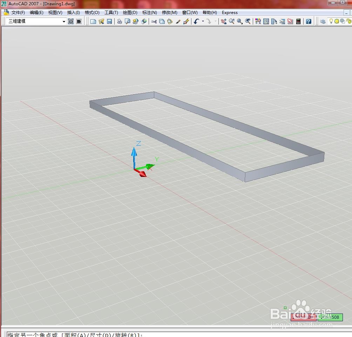Image resolution: width=352 pixels, height=337 pixels.
Task: Open the Properties palette icon
Action: point(258,21)
